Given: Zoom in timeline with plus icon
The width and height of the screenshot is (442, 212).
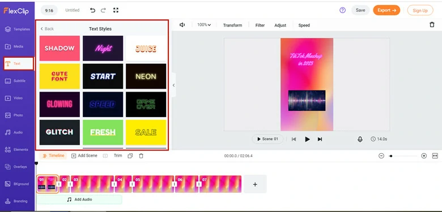Looking at the screenshot, I should [x=424, y=156].
